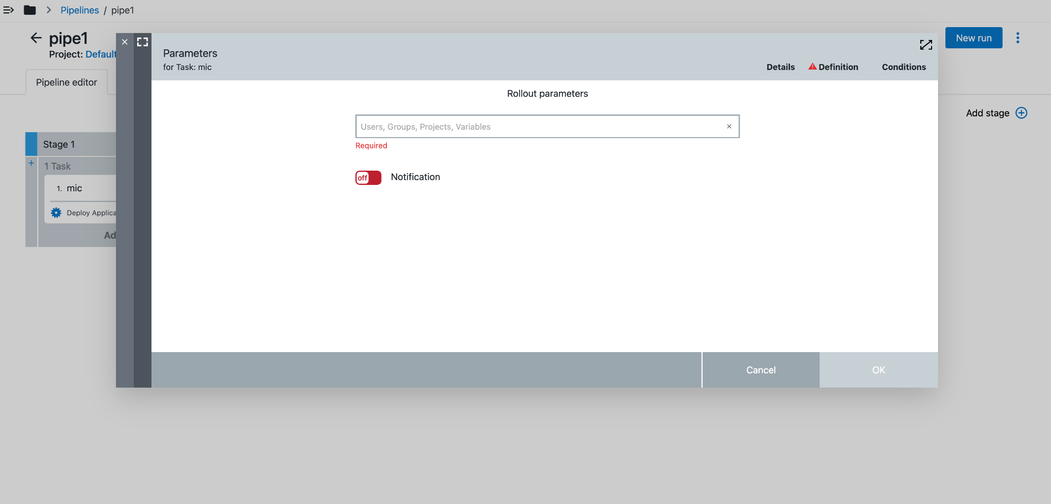Open the Definition tab
The height and width of the screenshot is (504, 1051).
pyautogui.click(x=838, y=67)
